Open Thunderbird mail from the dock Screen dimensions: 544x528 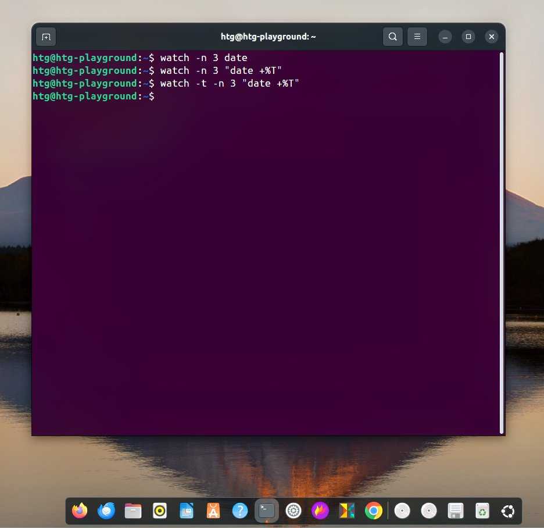click(x=106, y=511)
